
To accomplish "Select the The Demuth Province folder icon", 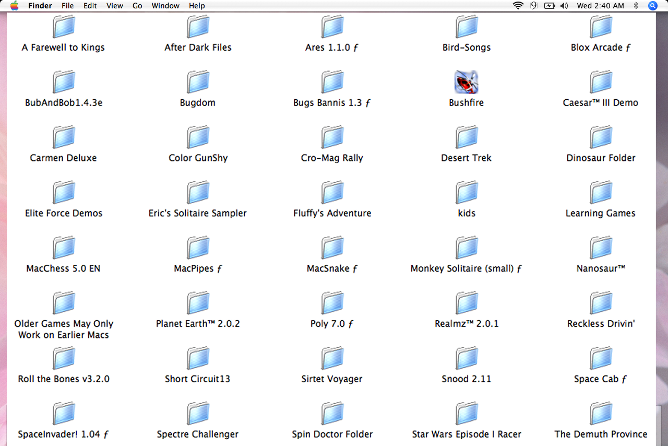I will tap(601, 414).
